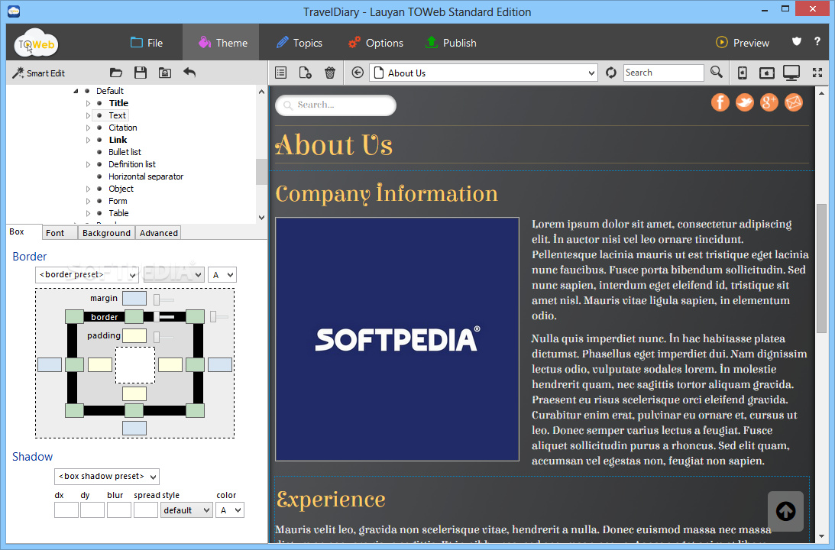
Task: Open the shadow color A dropdown
Action: (x=229, y=510)
